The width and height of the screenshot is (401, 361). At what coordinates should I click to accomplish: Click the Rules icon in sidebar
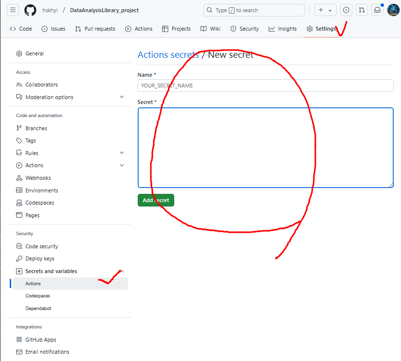pos(19,153)
